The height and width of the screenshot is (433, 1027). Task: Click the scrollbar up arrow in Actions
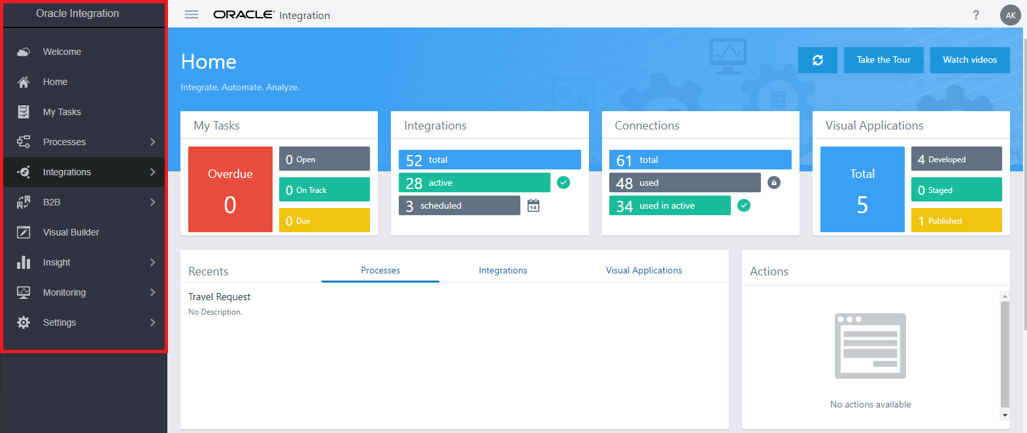click(x=1005, y=296)
